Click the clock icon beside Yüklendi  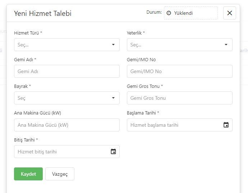point(169,13)
